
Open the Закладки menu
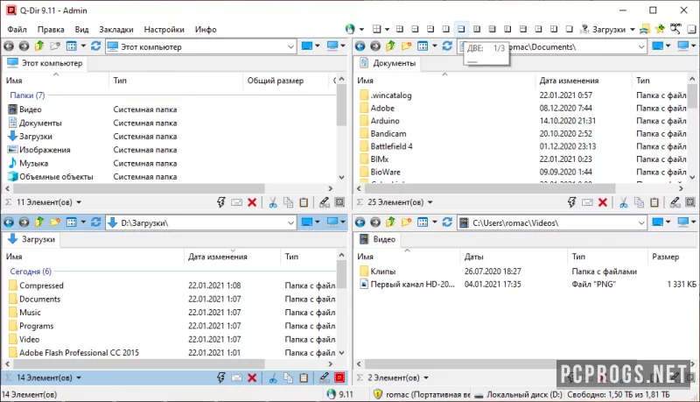coord(116,30)
